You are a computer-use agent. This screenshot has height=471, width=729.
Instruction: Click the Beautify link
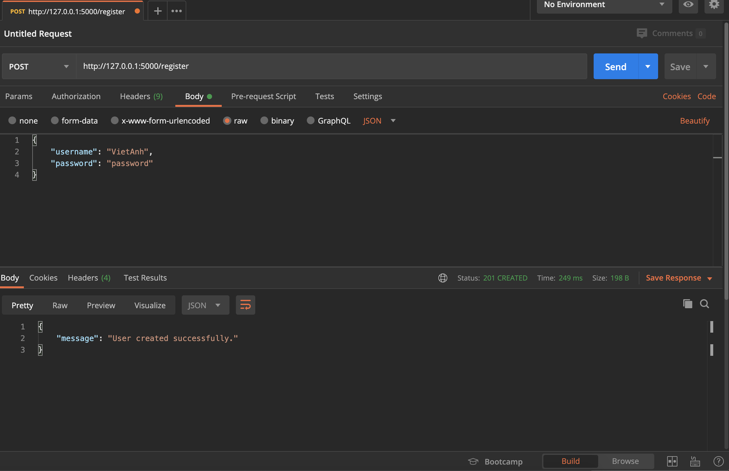(x=695, y=121)
